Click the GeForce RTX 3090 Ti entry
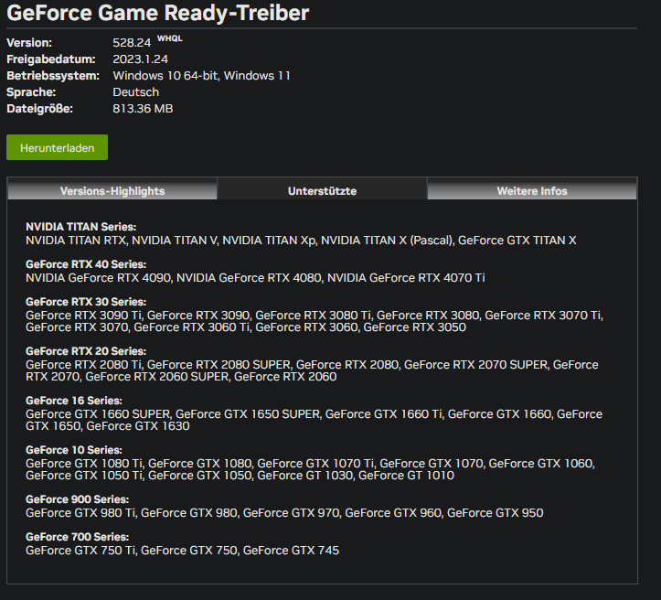 (x=84, y=316)
